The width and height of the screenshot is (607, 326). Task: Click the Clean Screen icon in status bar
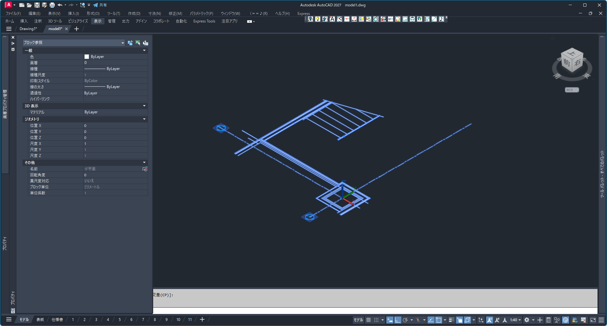(x=593, y=320)
